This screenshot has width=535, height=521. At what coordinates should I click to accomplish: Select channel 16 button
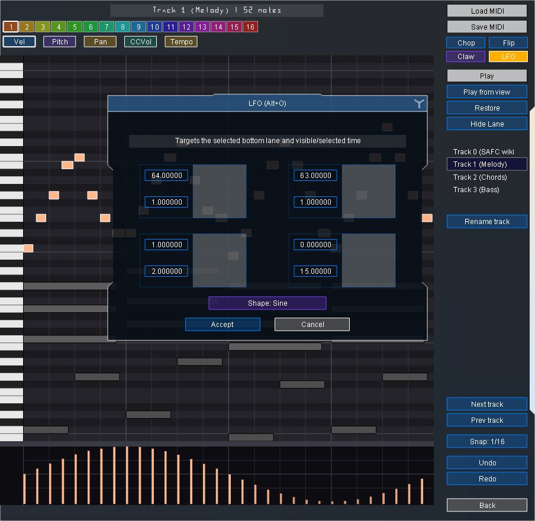(250, 27)
